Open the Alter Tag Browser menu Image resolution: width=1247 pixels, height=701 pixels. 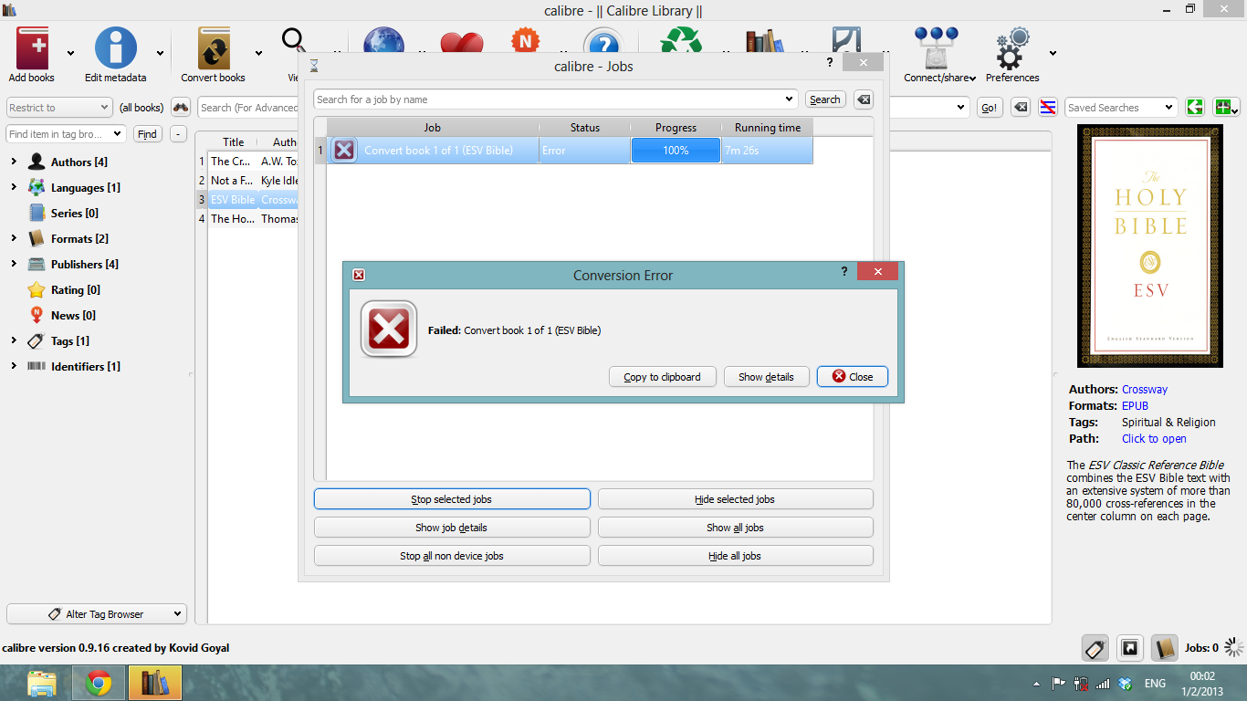(x=96, y=614)
